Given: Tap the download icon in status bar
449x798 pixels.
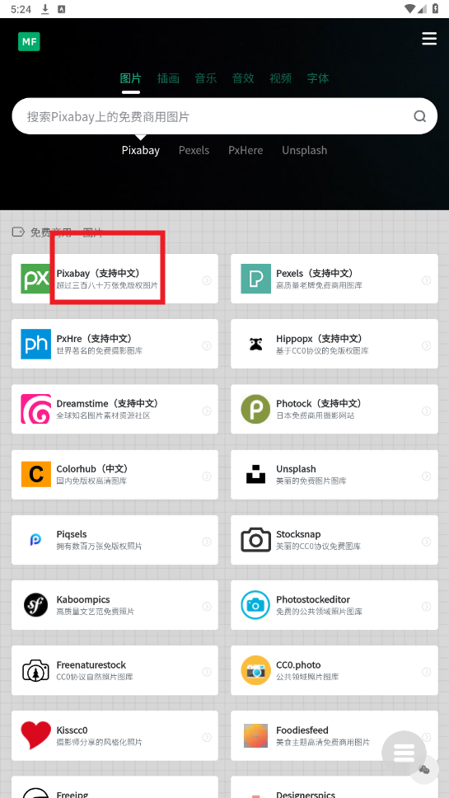Looking at the screenshot, I should (45, 8).
